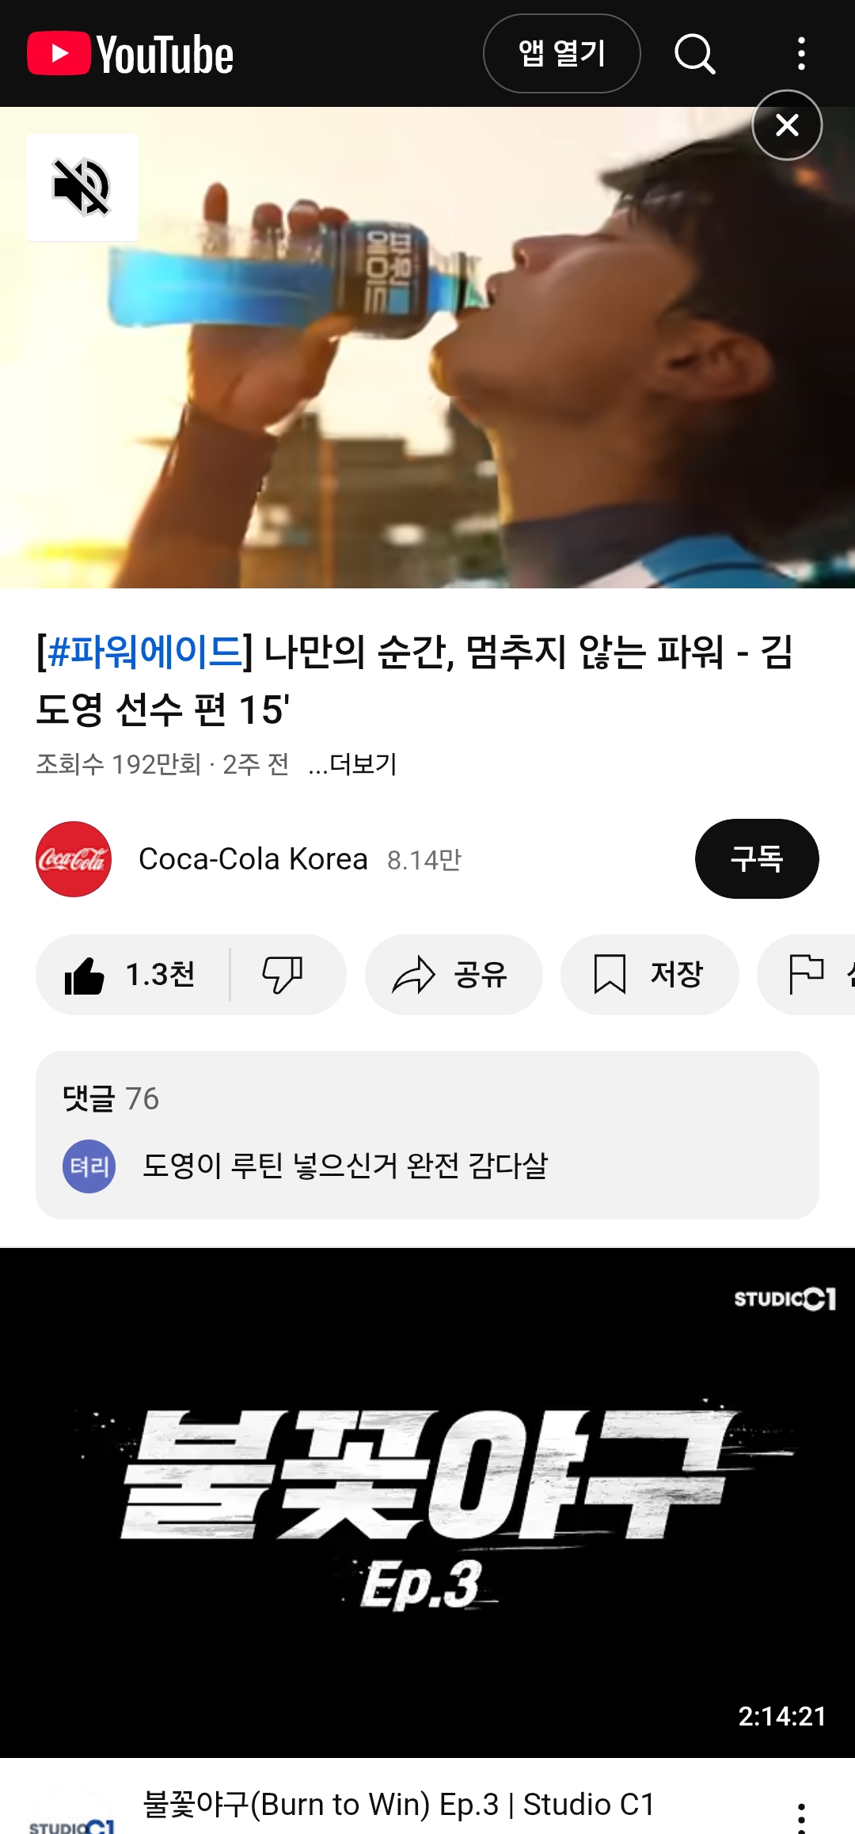
Task: Open the YouTube home logo
Action: click(131, 54)
